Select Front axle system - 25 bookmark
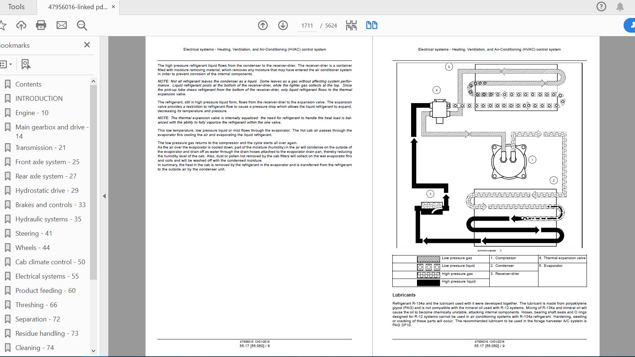635x357 pixels. (47, 162)
